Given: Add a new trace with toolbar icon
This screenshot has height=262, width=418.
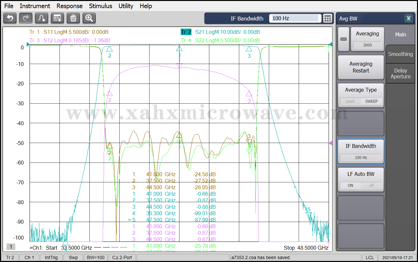Looking at the screenshot, I should pyautogui.click(x=42, y=18).
